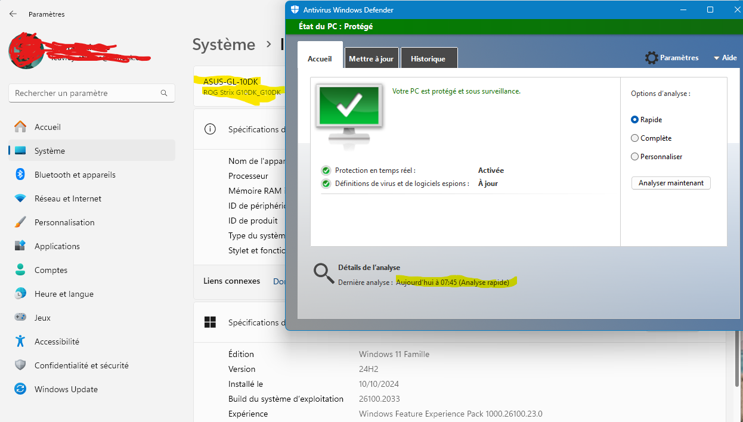Click the Windows 11 Famille edition value

pos(394,354)
